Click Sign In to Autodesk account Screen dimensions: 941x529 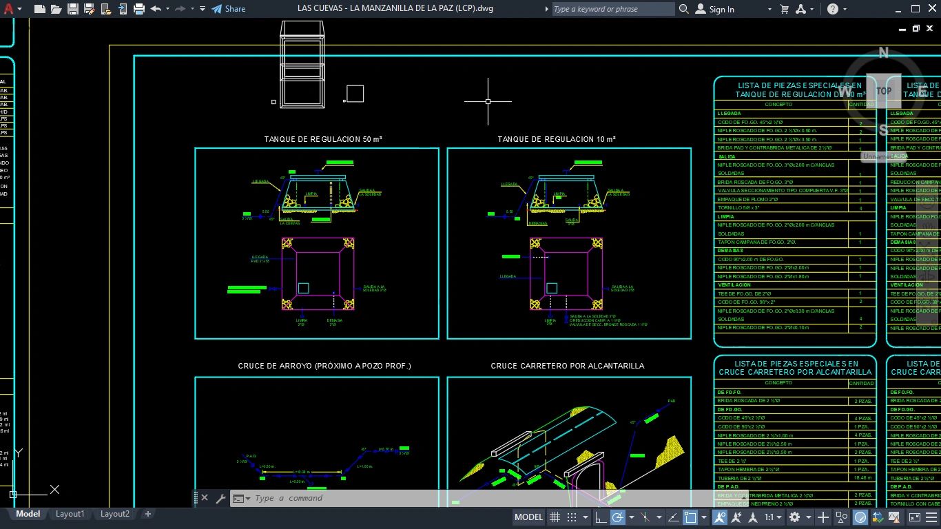coord(714,9)
